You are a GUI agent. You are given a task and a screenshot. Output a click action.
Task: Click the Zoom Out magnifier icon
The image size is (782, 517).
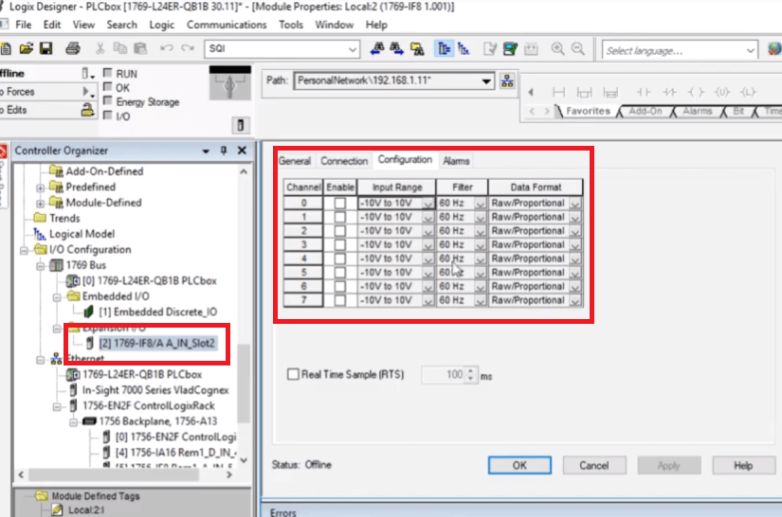tap(578, 49)
